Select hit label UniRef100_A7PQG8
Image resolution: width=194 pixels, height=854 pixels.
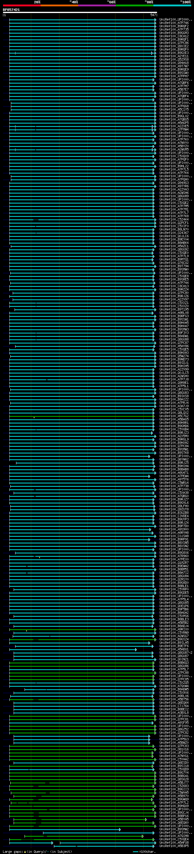coord(174,106)
